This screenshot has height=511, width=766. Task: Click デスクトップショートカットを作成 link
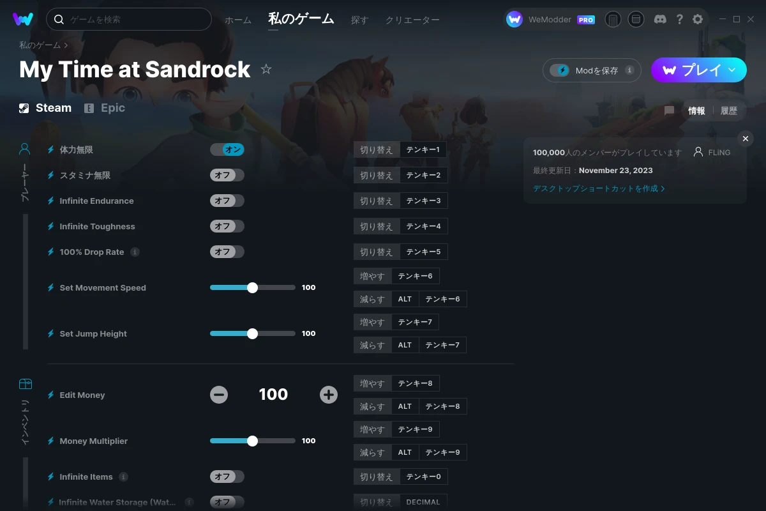coord(599,188)
